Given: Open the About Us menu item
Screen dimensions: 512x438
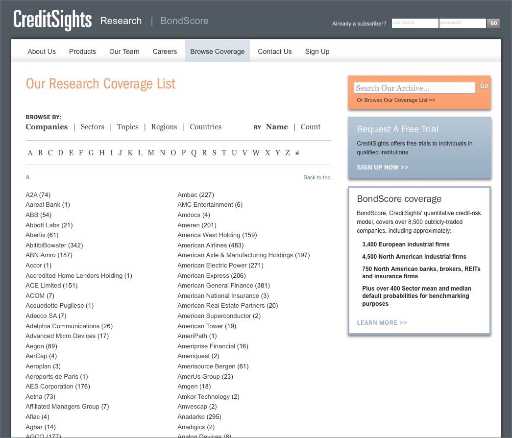Looking at the screenshot, I should [42, 51].
